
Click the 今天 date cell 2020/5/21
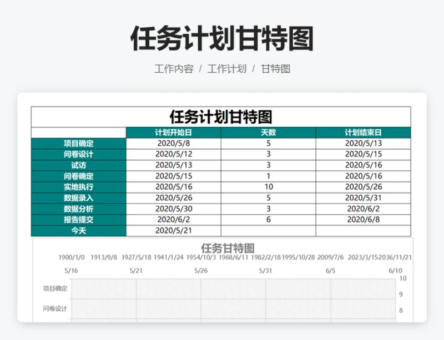pos(174,231)
